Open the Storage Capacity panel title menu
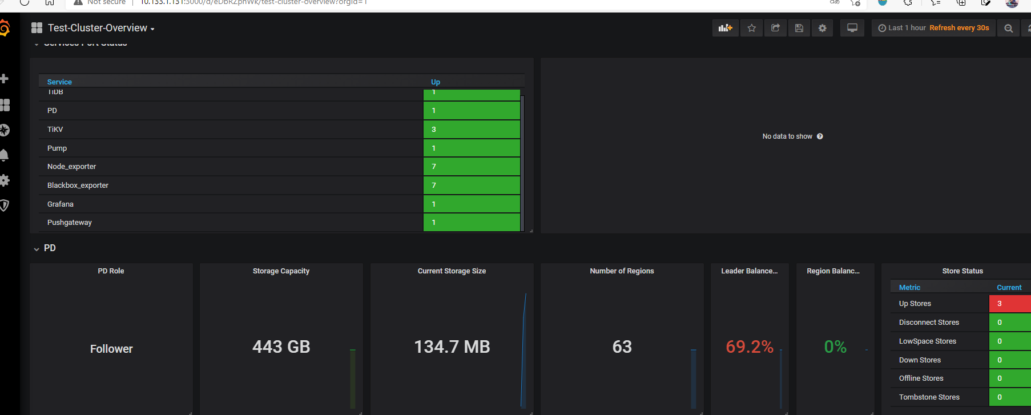The width and height of the screenshot is (1031, 415). click(x=281, y=271)
